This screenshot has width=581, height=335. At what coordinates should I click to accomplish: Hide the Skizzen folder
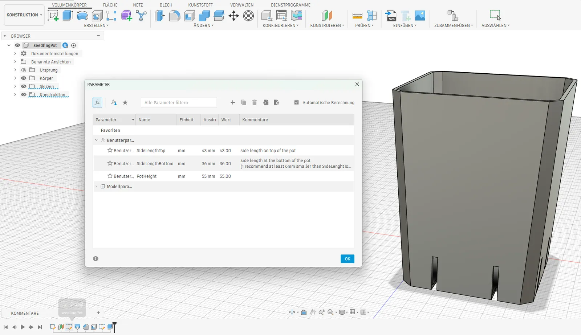24,86
